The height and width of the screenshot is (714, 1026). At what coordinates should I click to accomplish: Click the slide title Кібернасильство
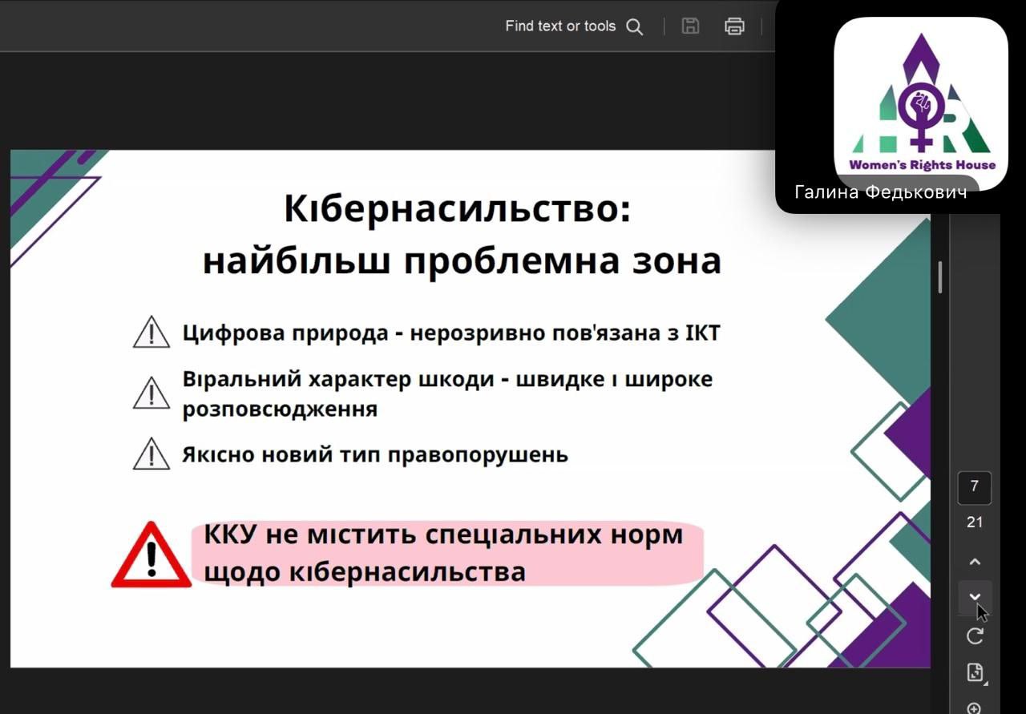457,210
